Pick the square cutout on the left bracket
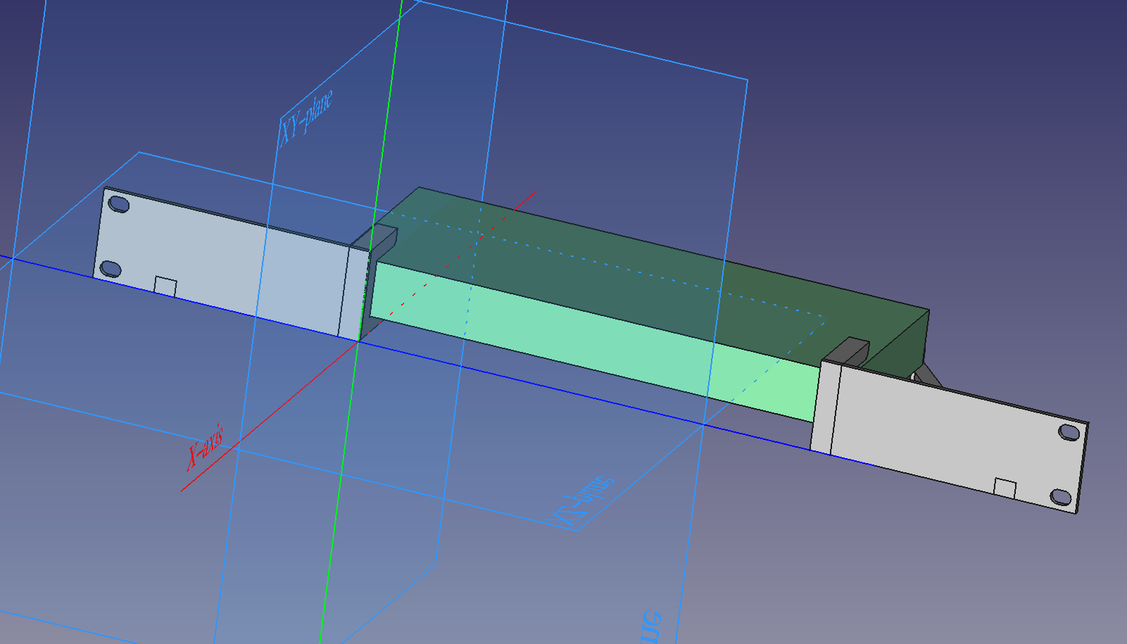 click(165, 286)
